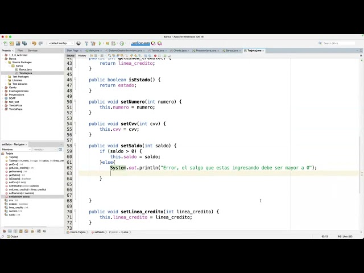The image size is (364, 273).
Task: Click the first garbage-collection icon after memory bar
Action: point(153,43)
